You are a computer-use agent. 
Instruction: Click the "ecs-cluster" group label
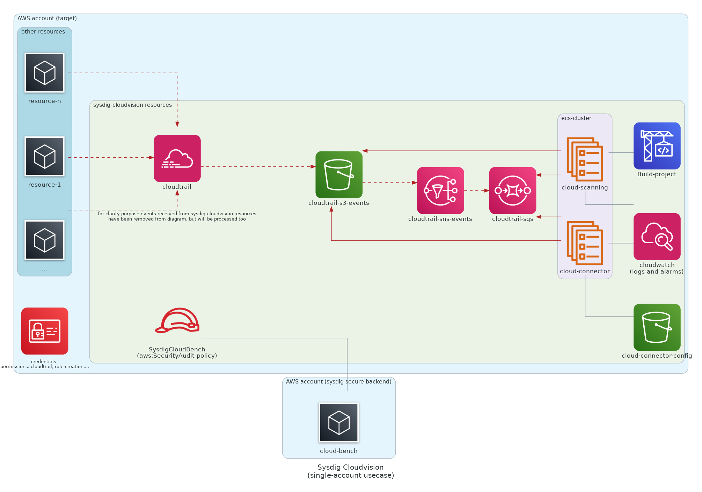(576, 118)
